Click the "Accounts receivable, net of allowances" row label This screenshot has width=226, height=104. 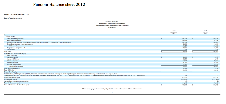pos(39,42)
